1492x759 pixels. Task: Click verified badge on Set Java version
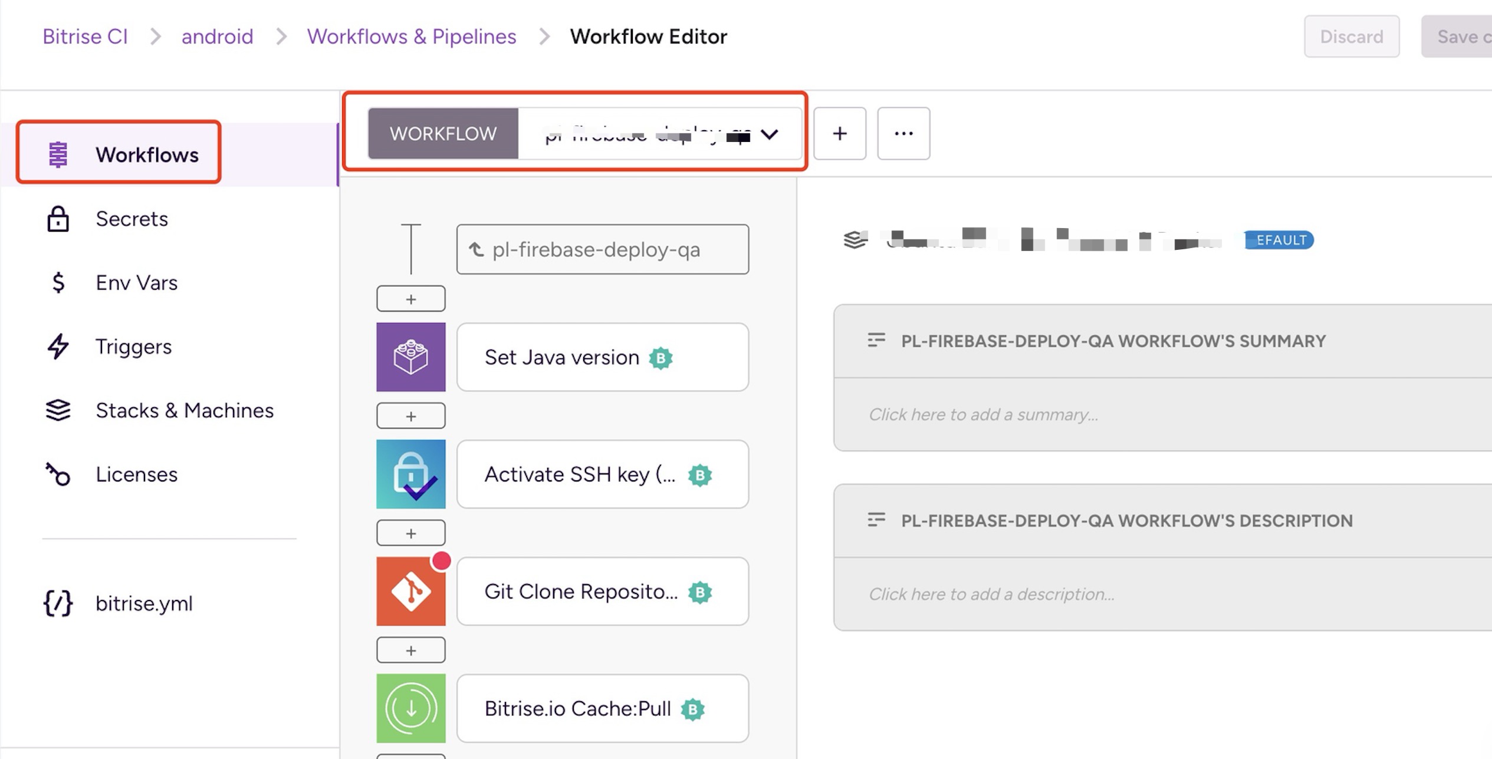[660, 358]
